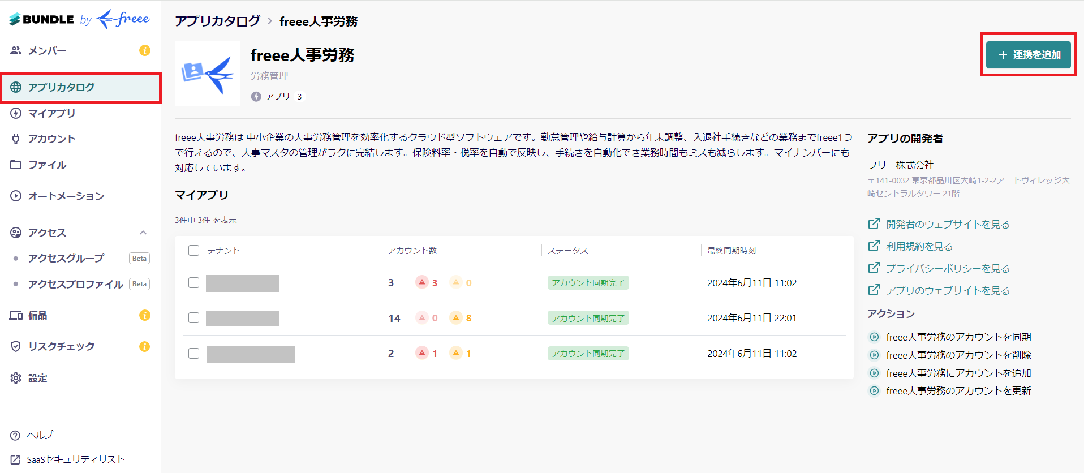
Task: Click the external link icon for アプリのウェブサイトを見る
Action: (x=874, y=290)
